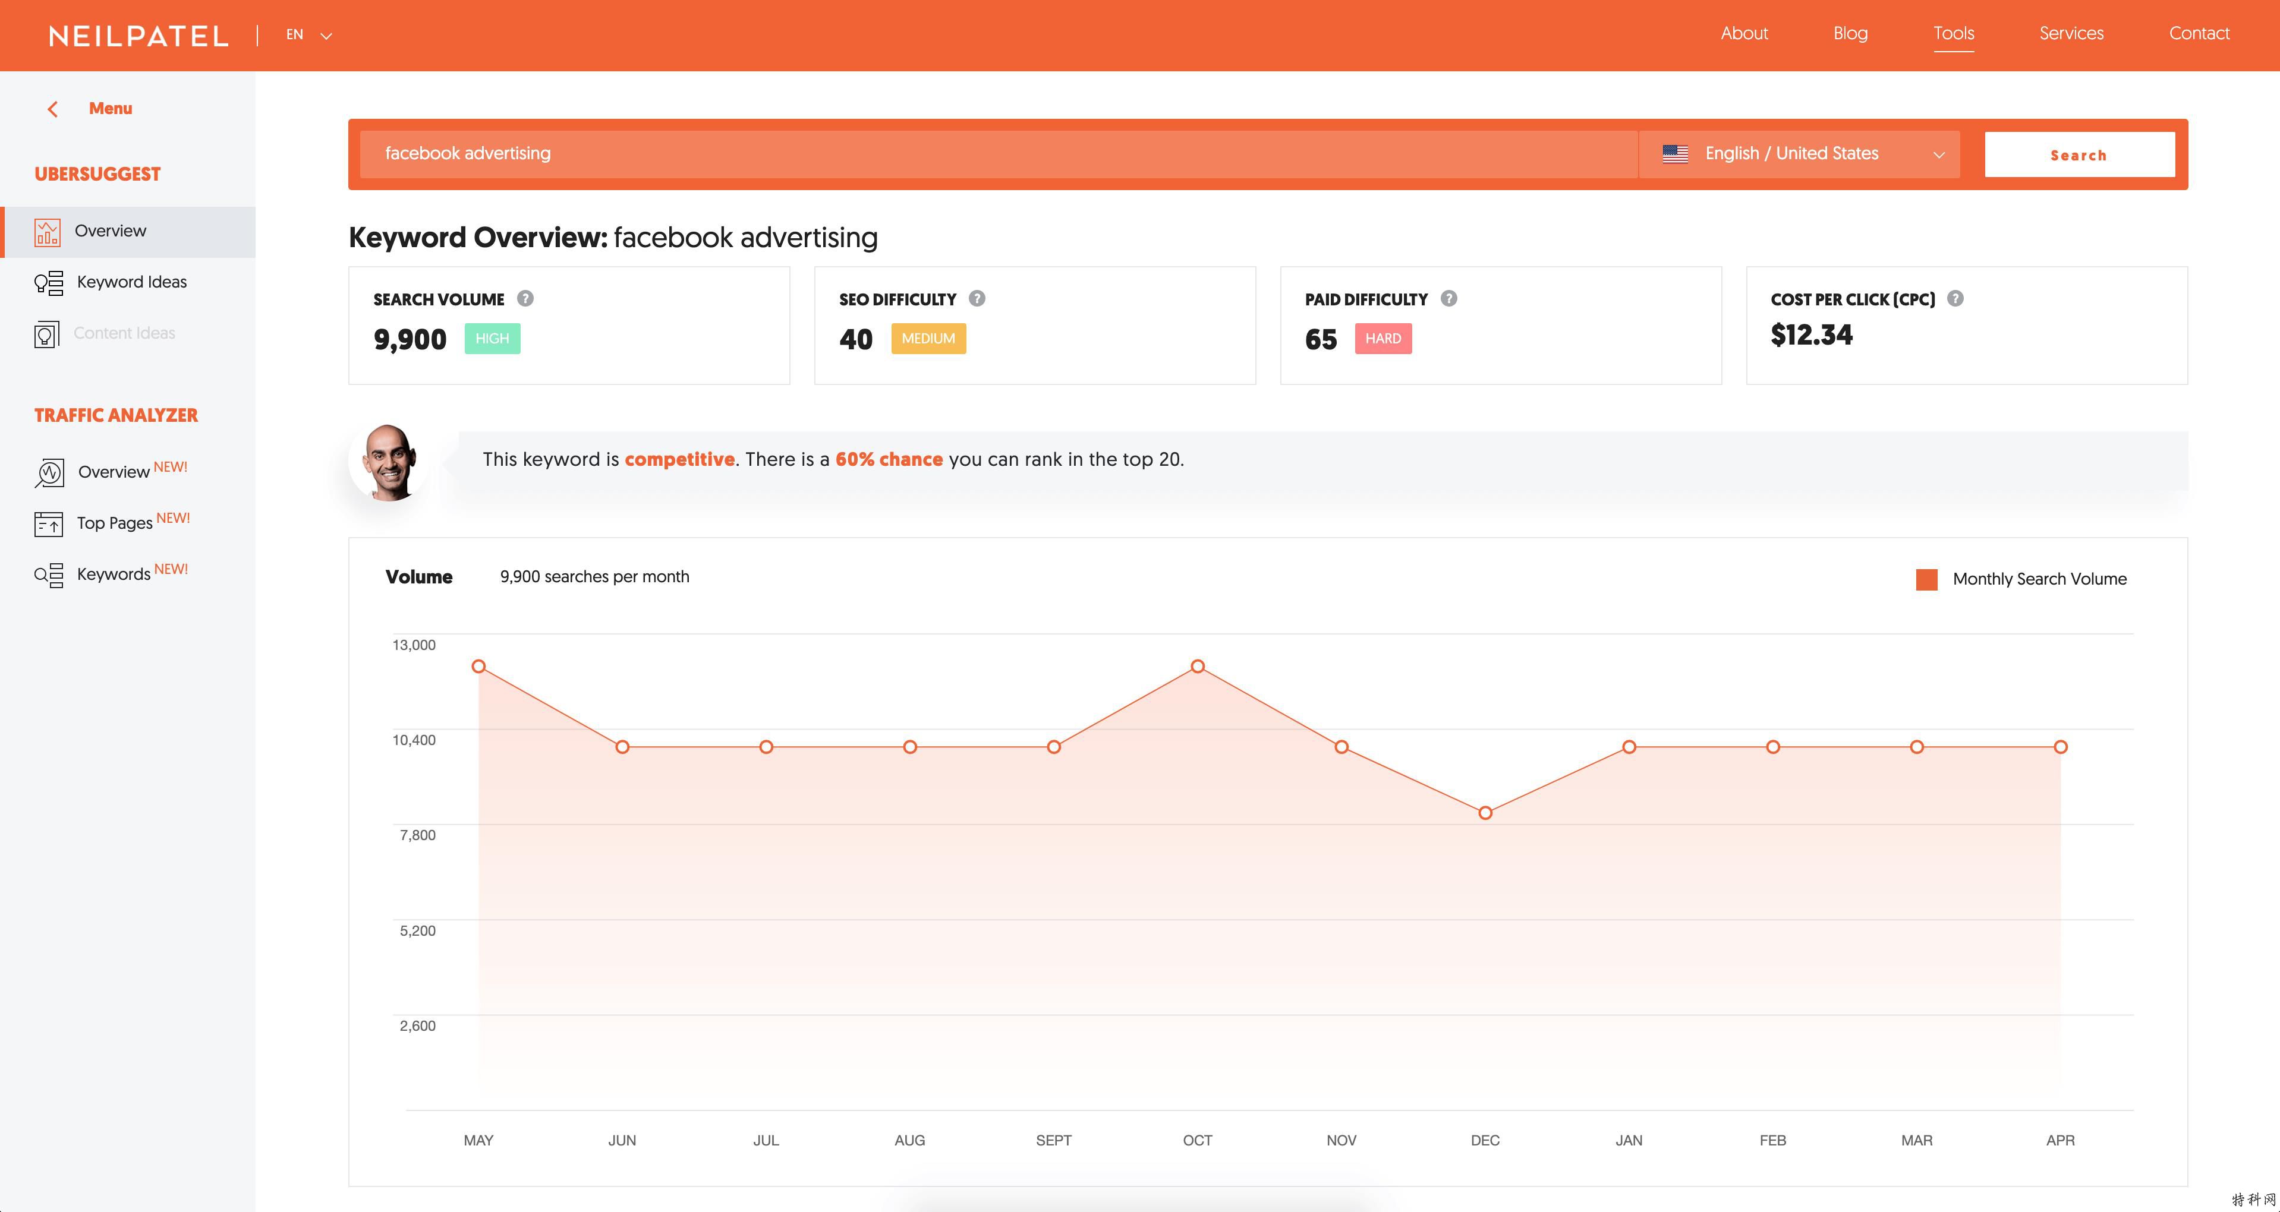Go to the Contact page

(2199, 34)
